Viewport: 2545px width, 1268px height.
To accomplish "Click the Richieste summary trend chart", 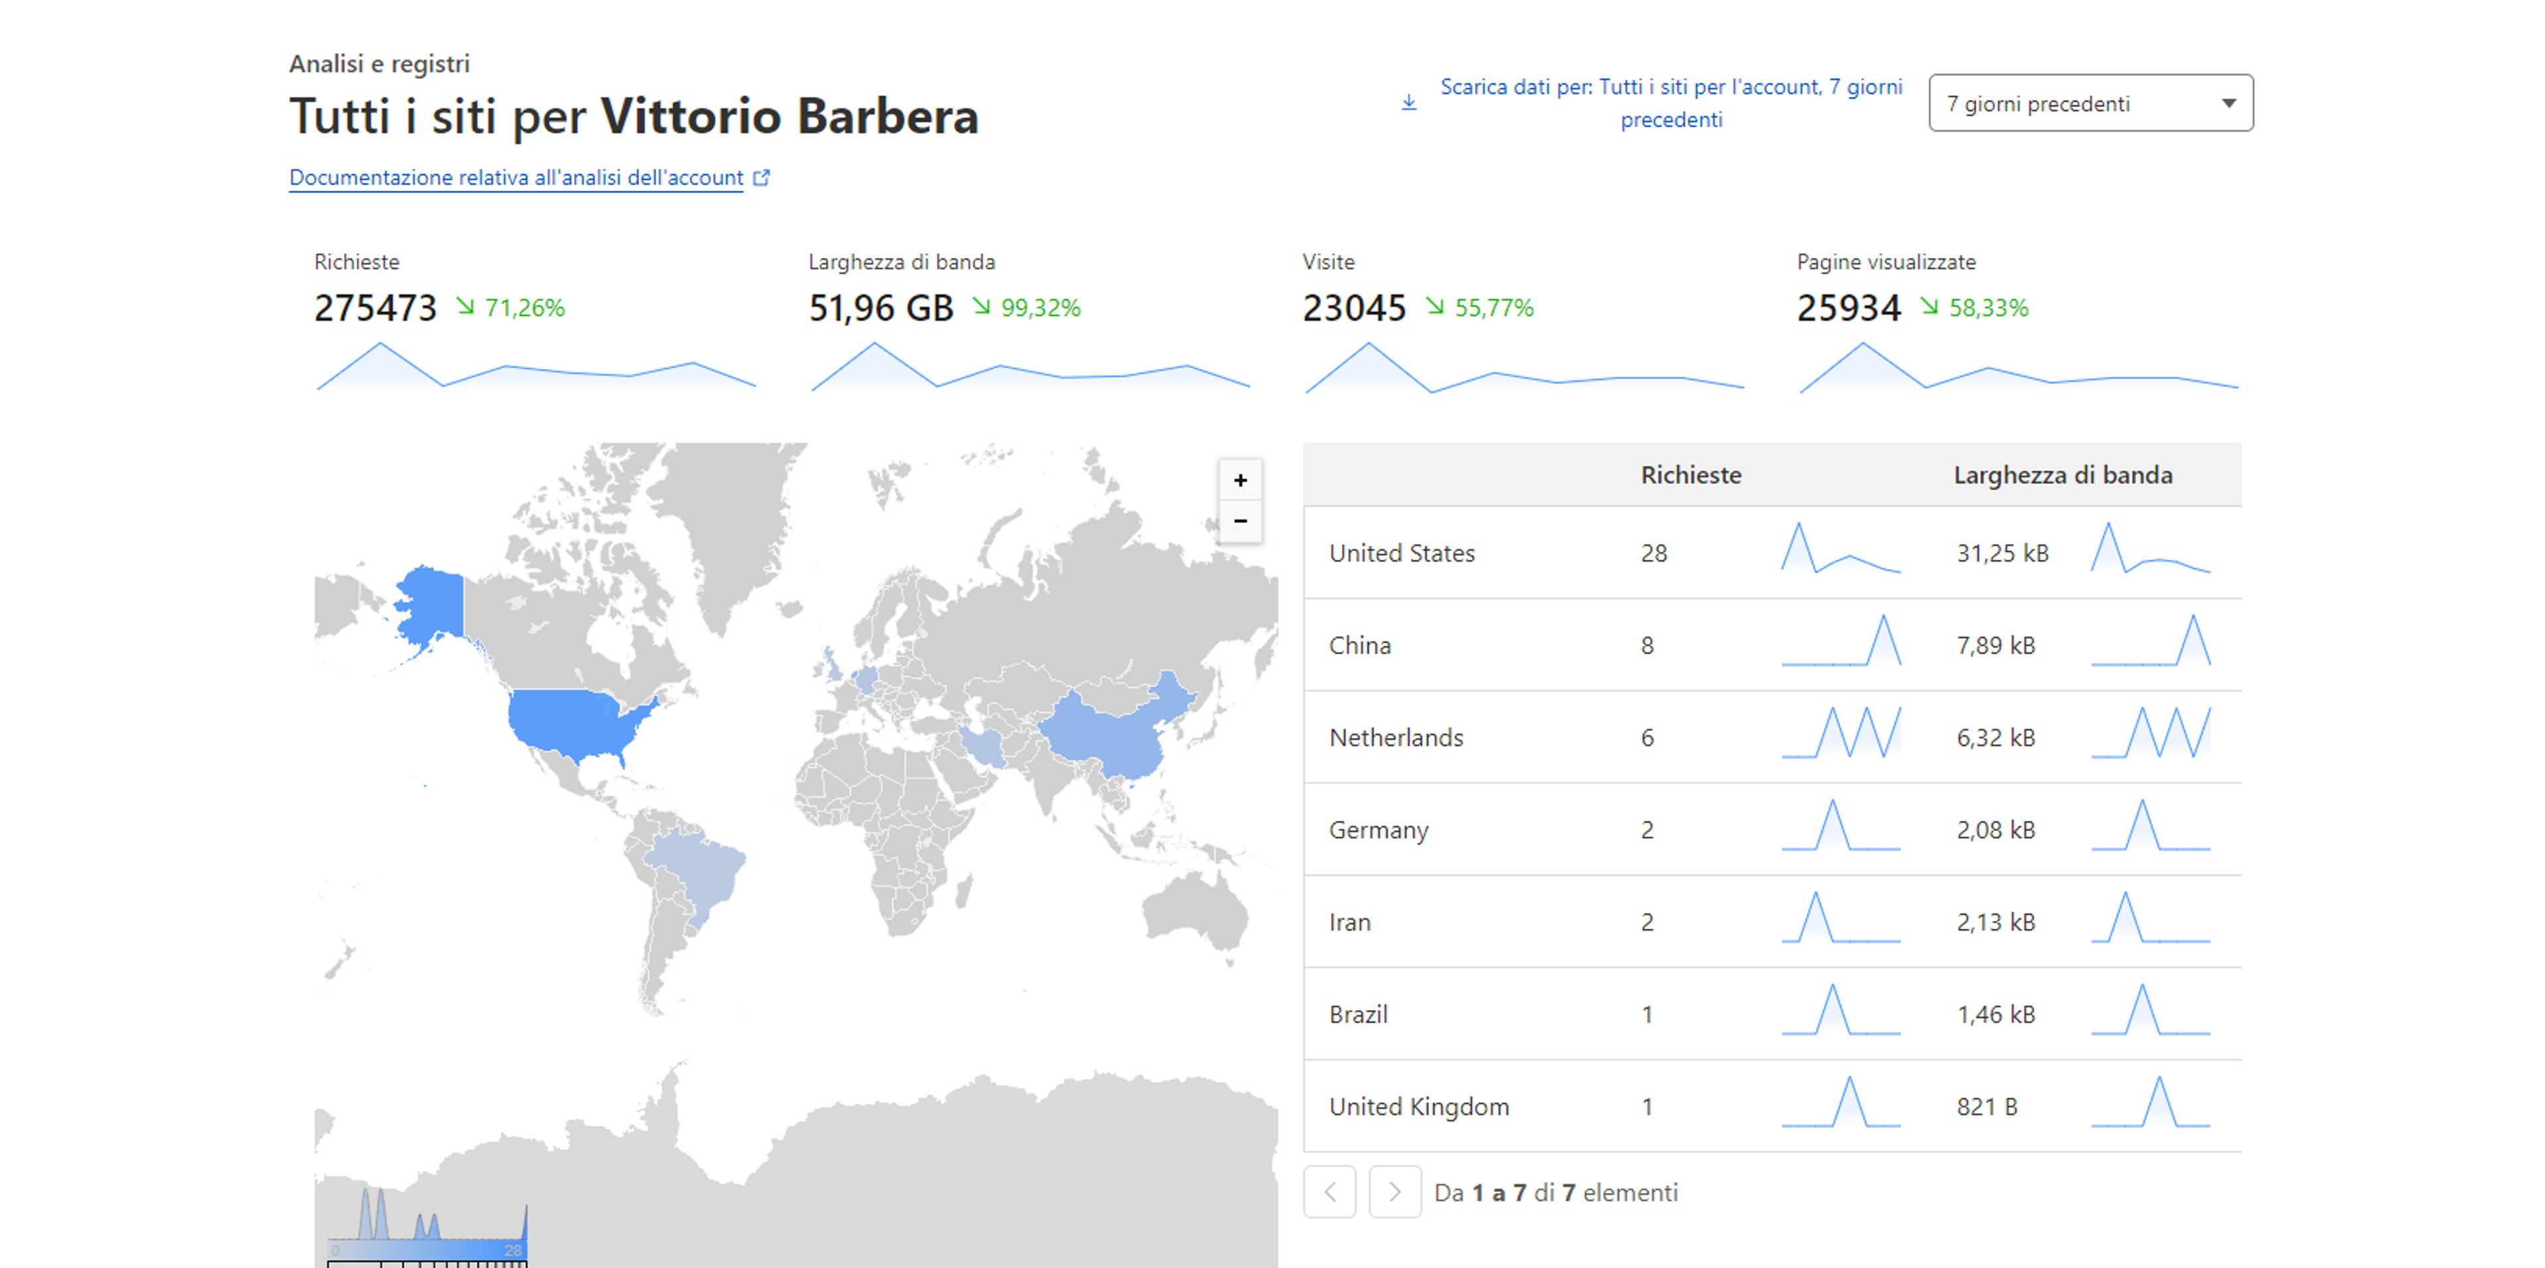I will 536,368.
